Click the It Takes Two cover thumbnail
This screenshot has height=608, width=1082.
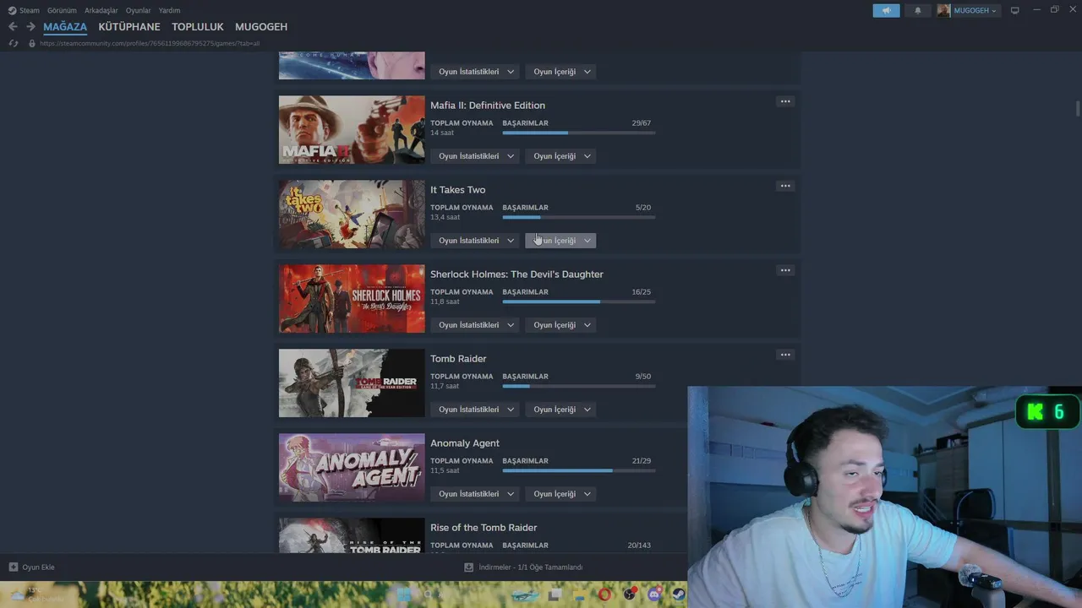pyautogui.click(x=352, y=214)
